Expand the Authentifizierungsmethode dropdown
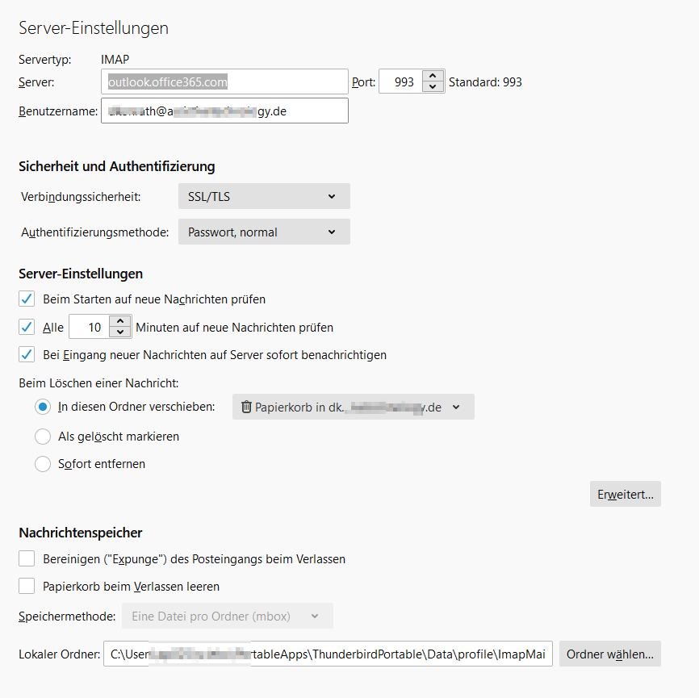The image size is (699, 698). click(x=264, y=232)
